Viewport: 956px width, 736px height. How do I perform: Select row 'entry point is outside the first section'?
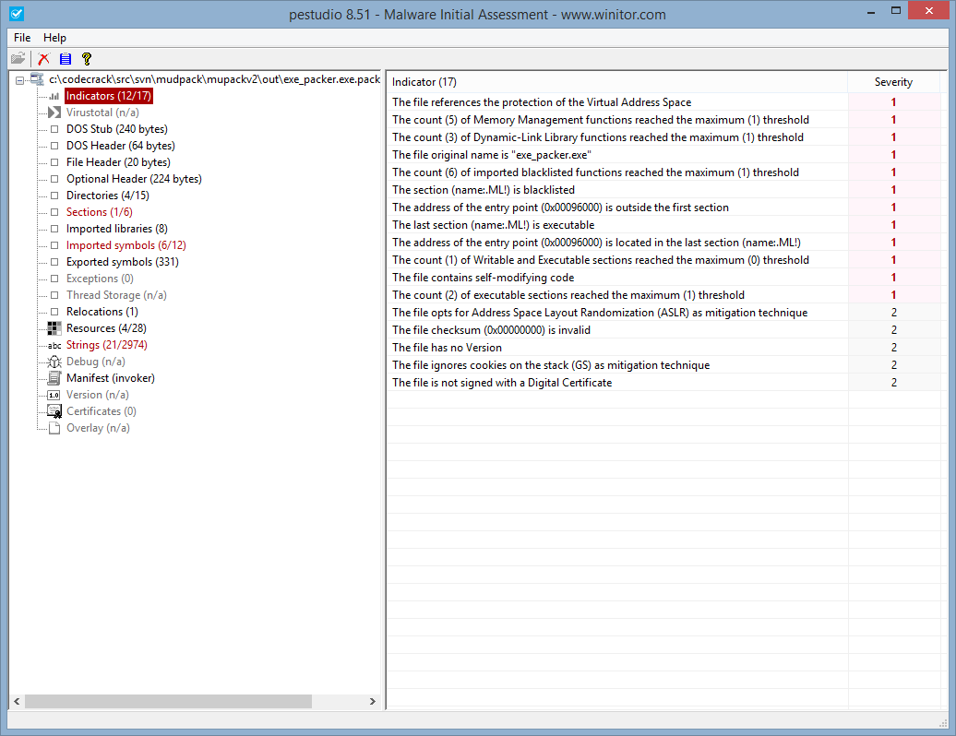pyautogui.click(x=663, y=208)
